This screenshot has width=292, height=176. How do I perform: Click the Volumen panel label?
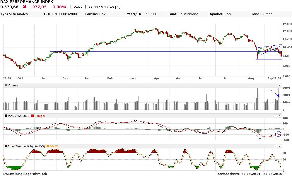[x=14, y=86]
